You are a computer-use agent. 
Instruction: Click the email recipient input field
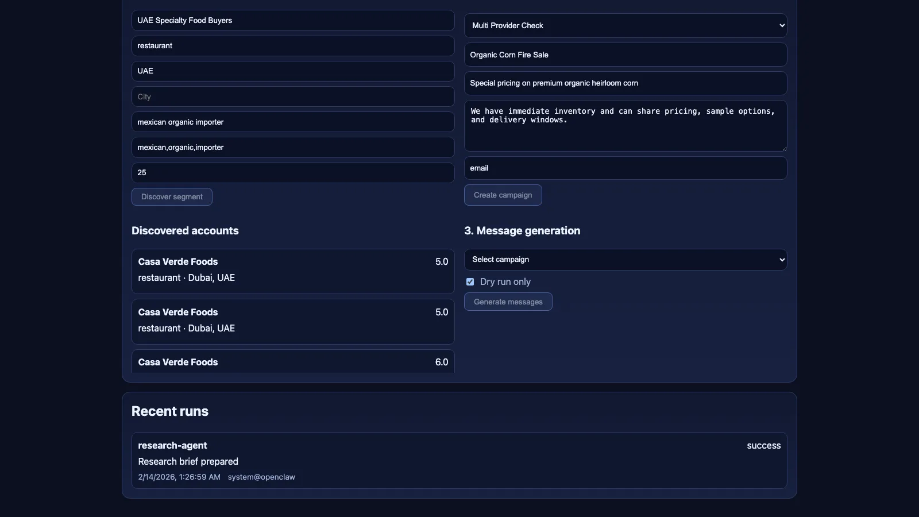pyautogui.click(x=625, y=168)
